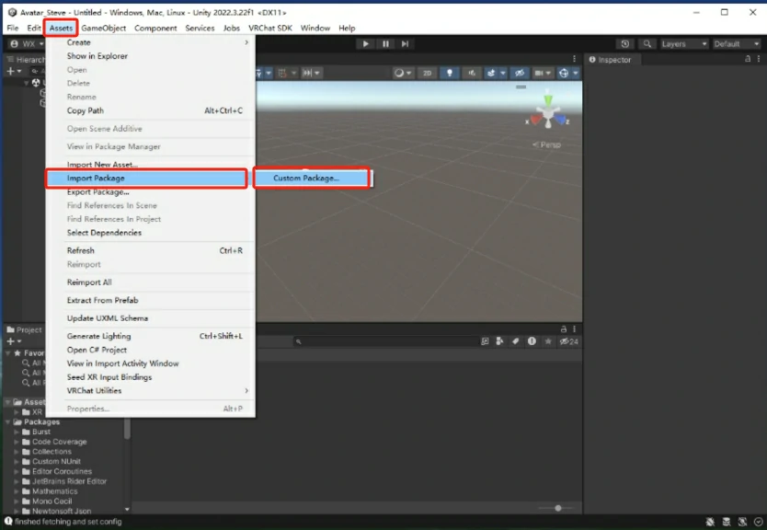Open the Default layout dropdown
The image size is (767, 530).
[x=737, y=43]
